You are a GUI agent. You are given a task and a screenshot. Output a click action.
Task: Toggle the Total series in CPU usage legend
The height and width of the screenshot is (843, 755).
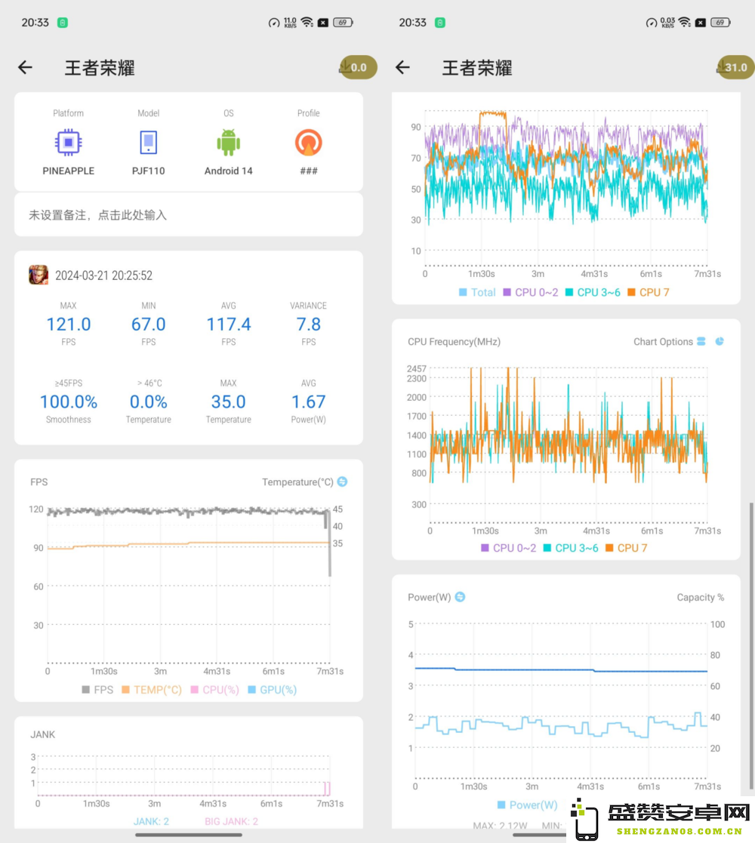[x=477, y=293]
